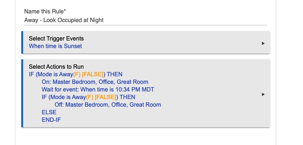The image size is (303, 145).
Task: Edit the rule name field
Action: pos(145,20)
